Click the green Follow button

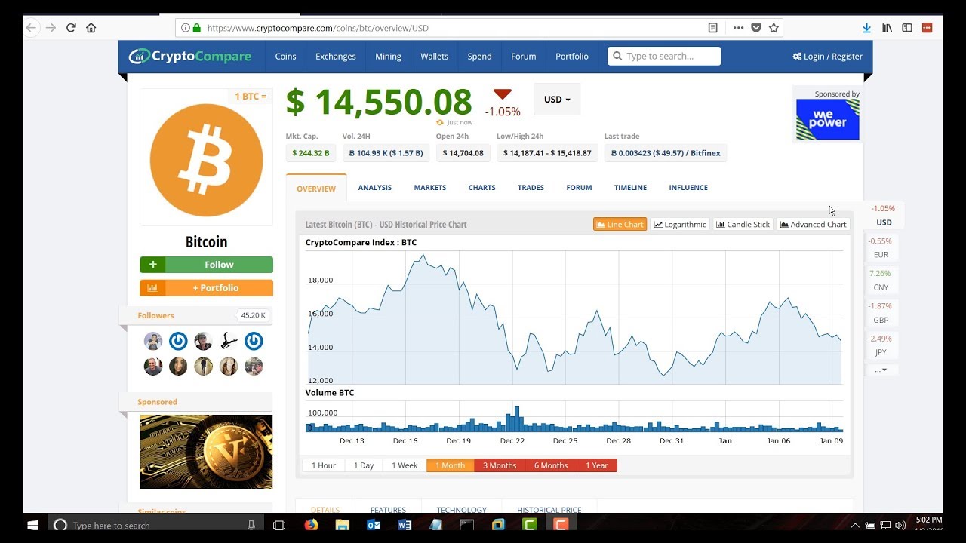coord(206,265)
